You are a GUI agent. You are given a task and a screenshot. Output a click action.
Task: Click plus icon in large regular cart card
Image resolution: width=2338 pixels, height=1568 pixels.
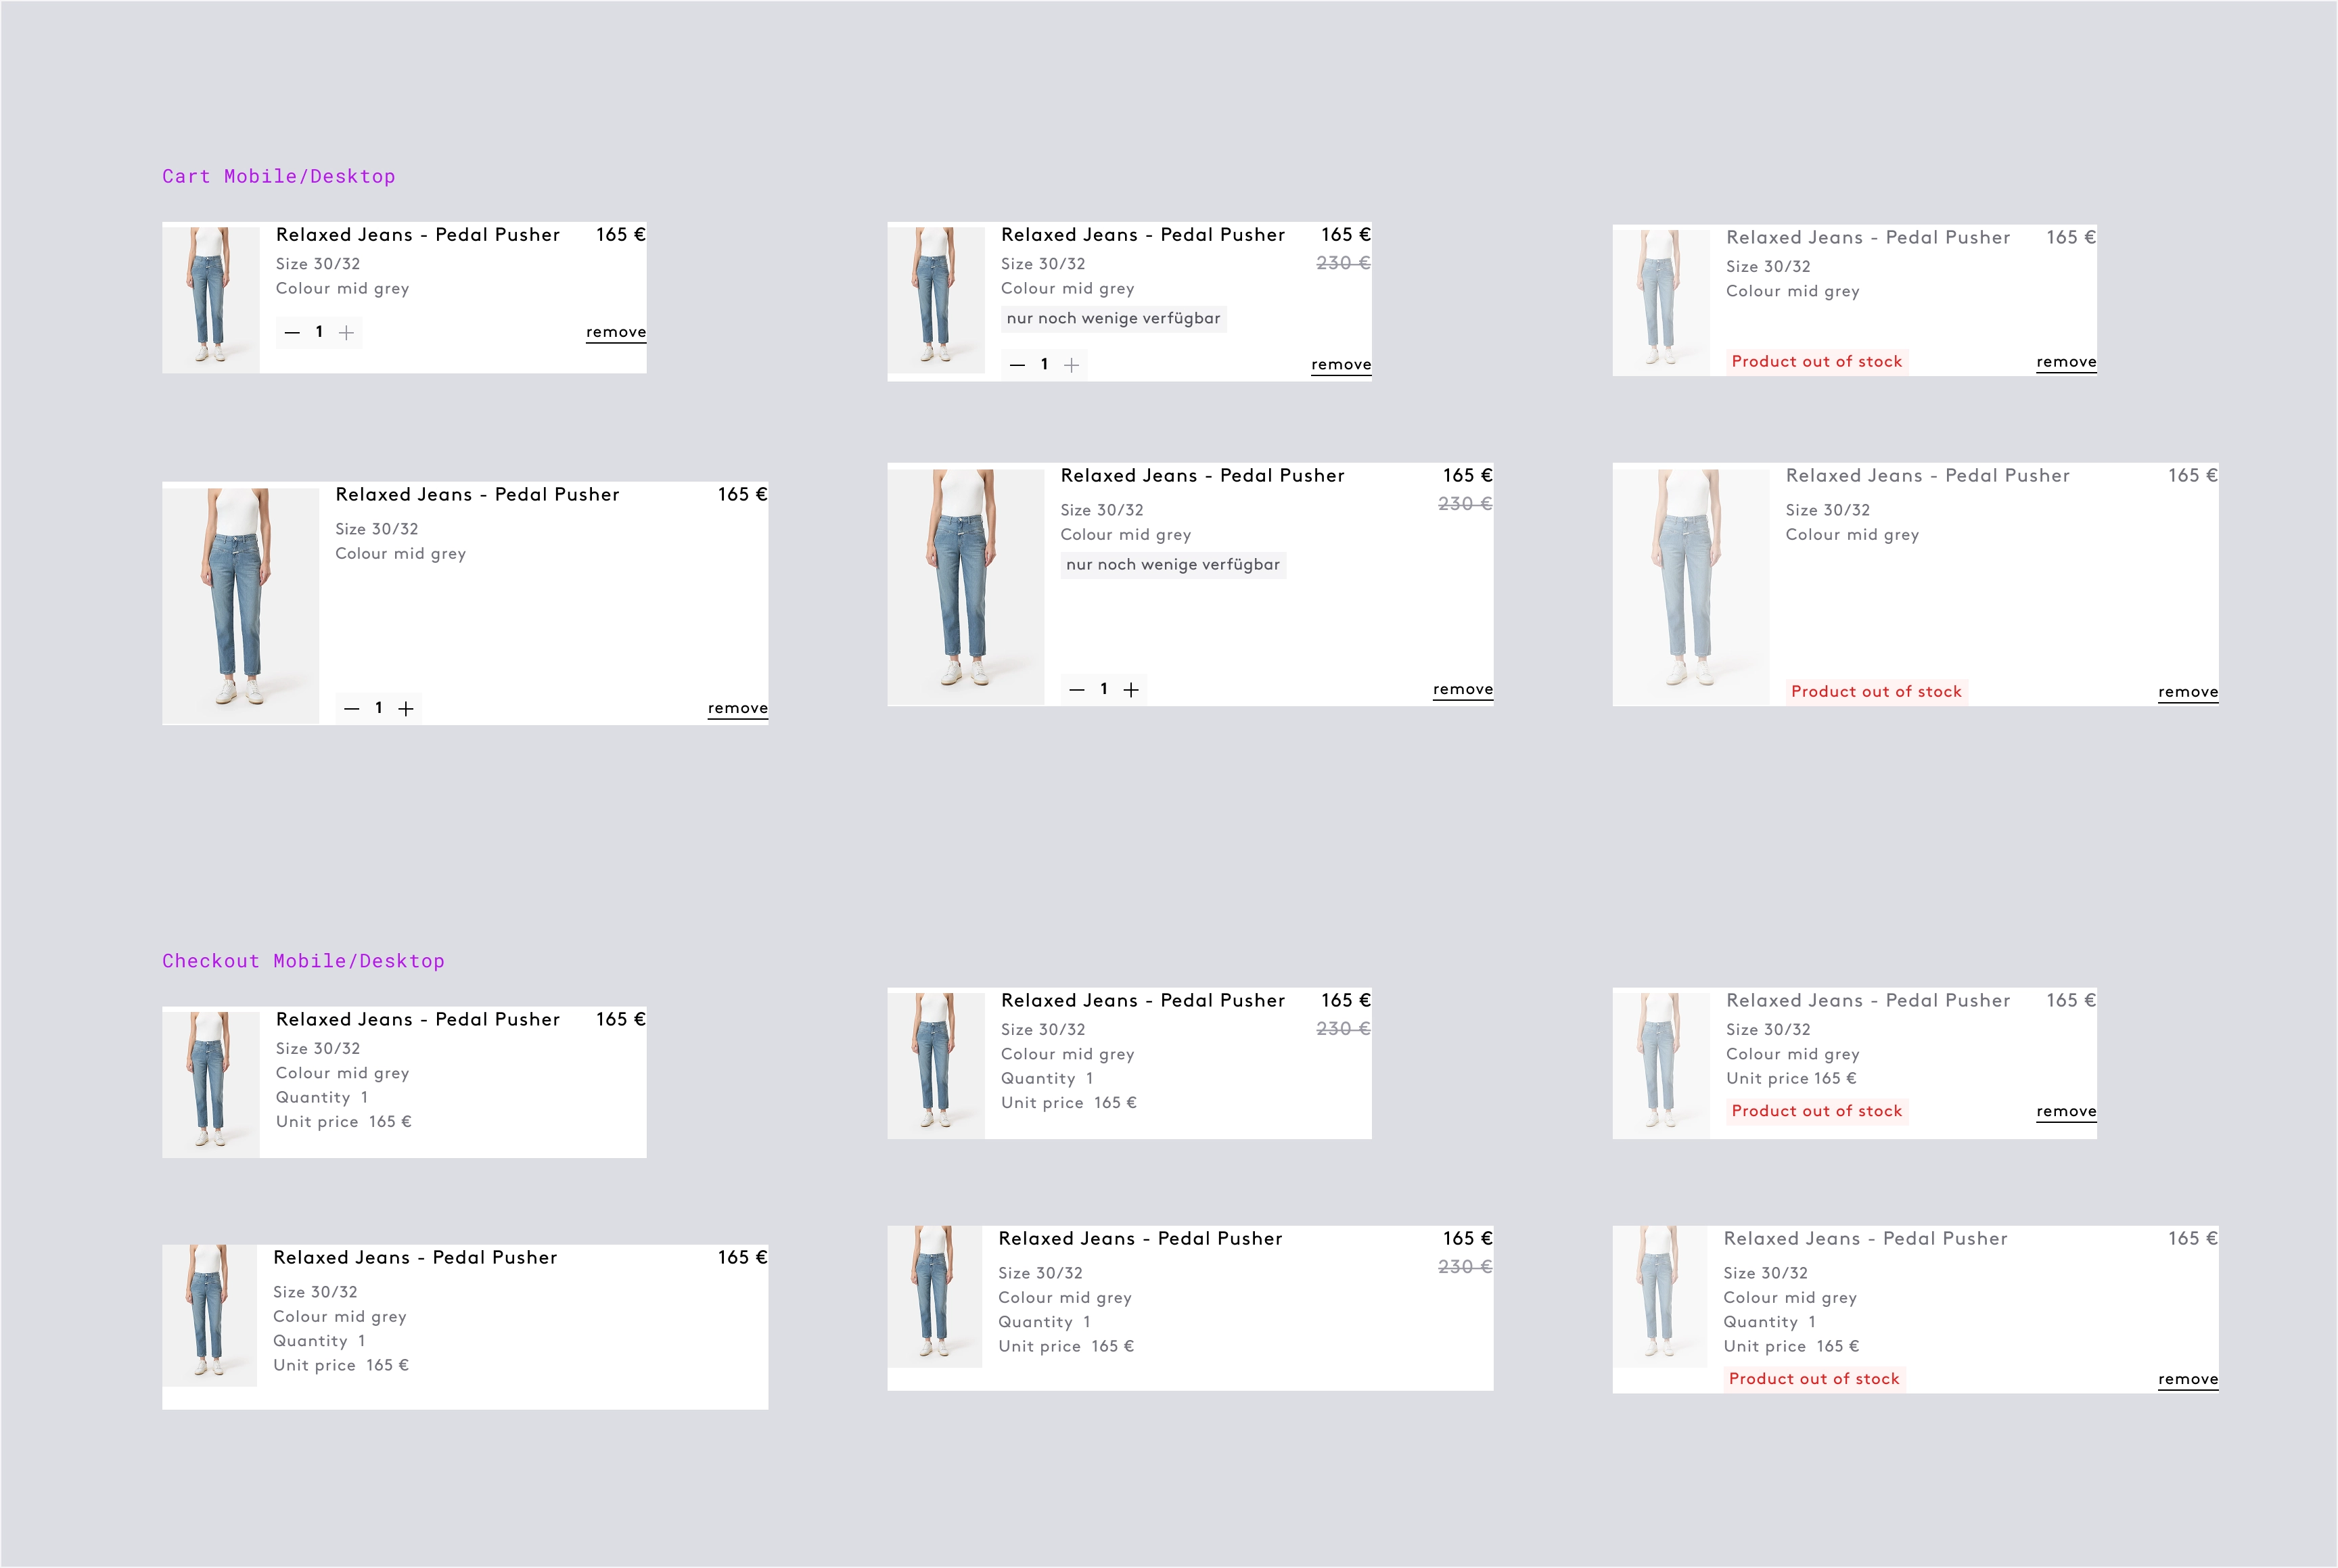point(406,709)
